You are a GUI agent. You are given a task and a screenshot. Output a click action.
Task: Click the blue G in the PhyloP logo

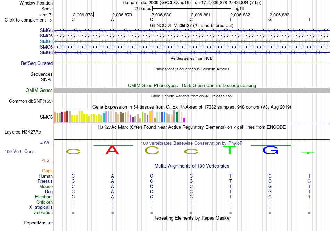pos(271,150)
